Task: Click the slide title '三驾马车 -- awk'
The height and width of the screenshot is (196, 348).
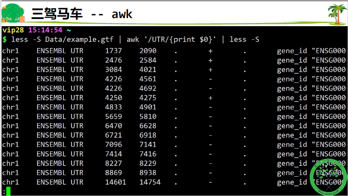Action: [82, 14]
